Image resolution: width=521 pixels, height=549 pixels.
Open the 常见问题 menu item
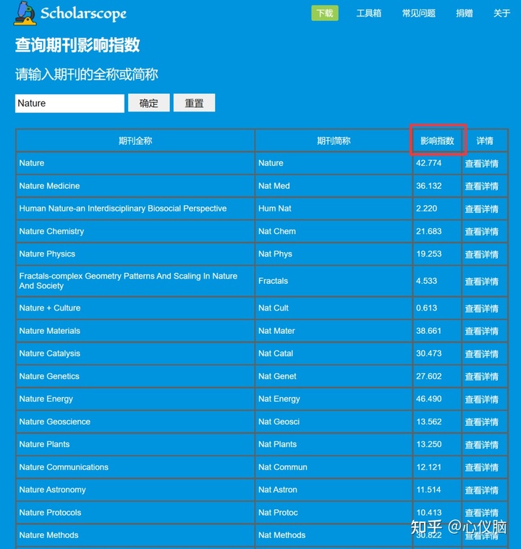pos(418,13)
